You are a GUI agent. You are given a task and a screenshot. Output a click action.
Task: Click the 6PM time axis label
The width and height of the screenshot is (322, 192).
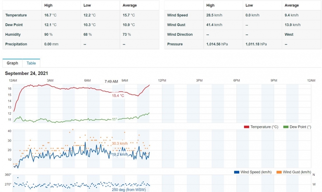237,80
